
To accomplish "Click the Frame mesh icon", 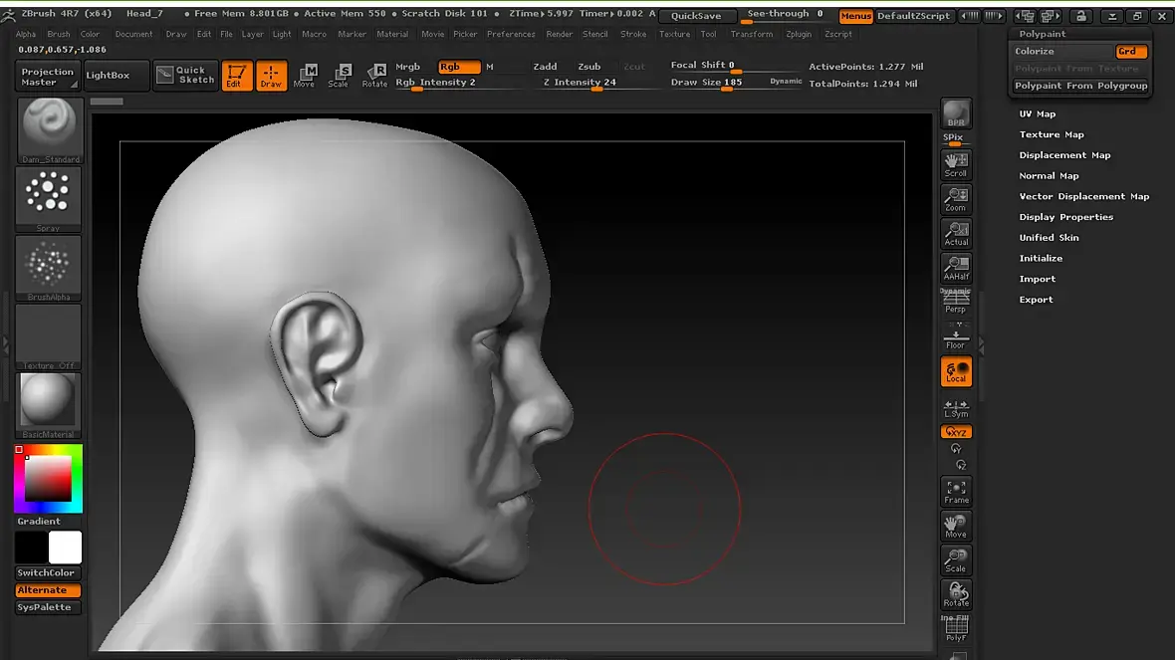I will coord(956,491).
